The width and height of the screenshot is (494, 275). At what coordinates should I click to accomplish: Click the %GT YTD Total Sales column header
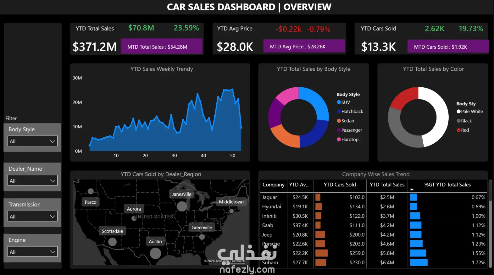click(x=447, y=185)
